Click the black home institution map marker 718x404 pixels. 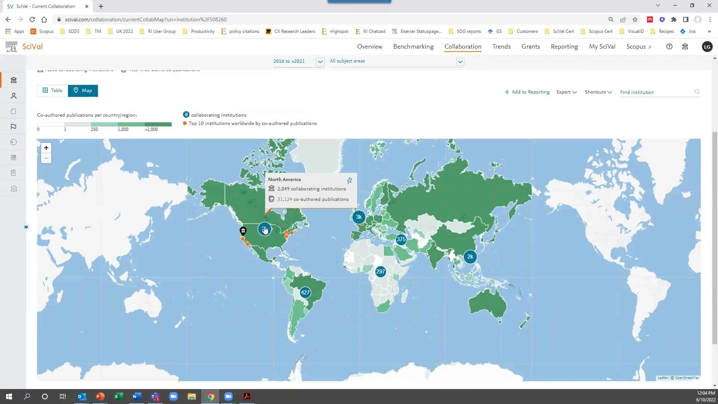pos(243,230)
